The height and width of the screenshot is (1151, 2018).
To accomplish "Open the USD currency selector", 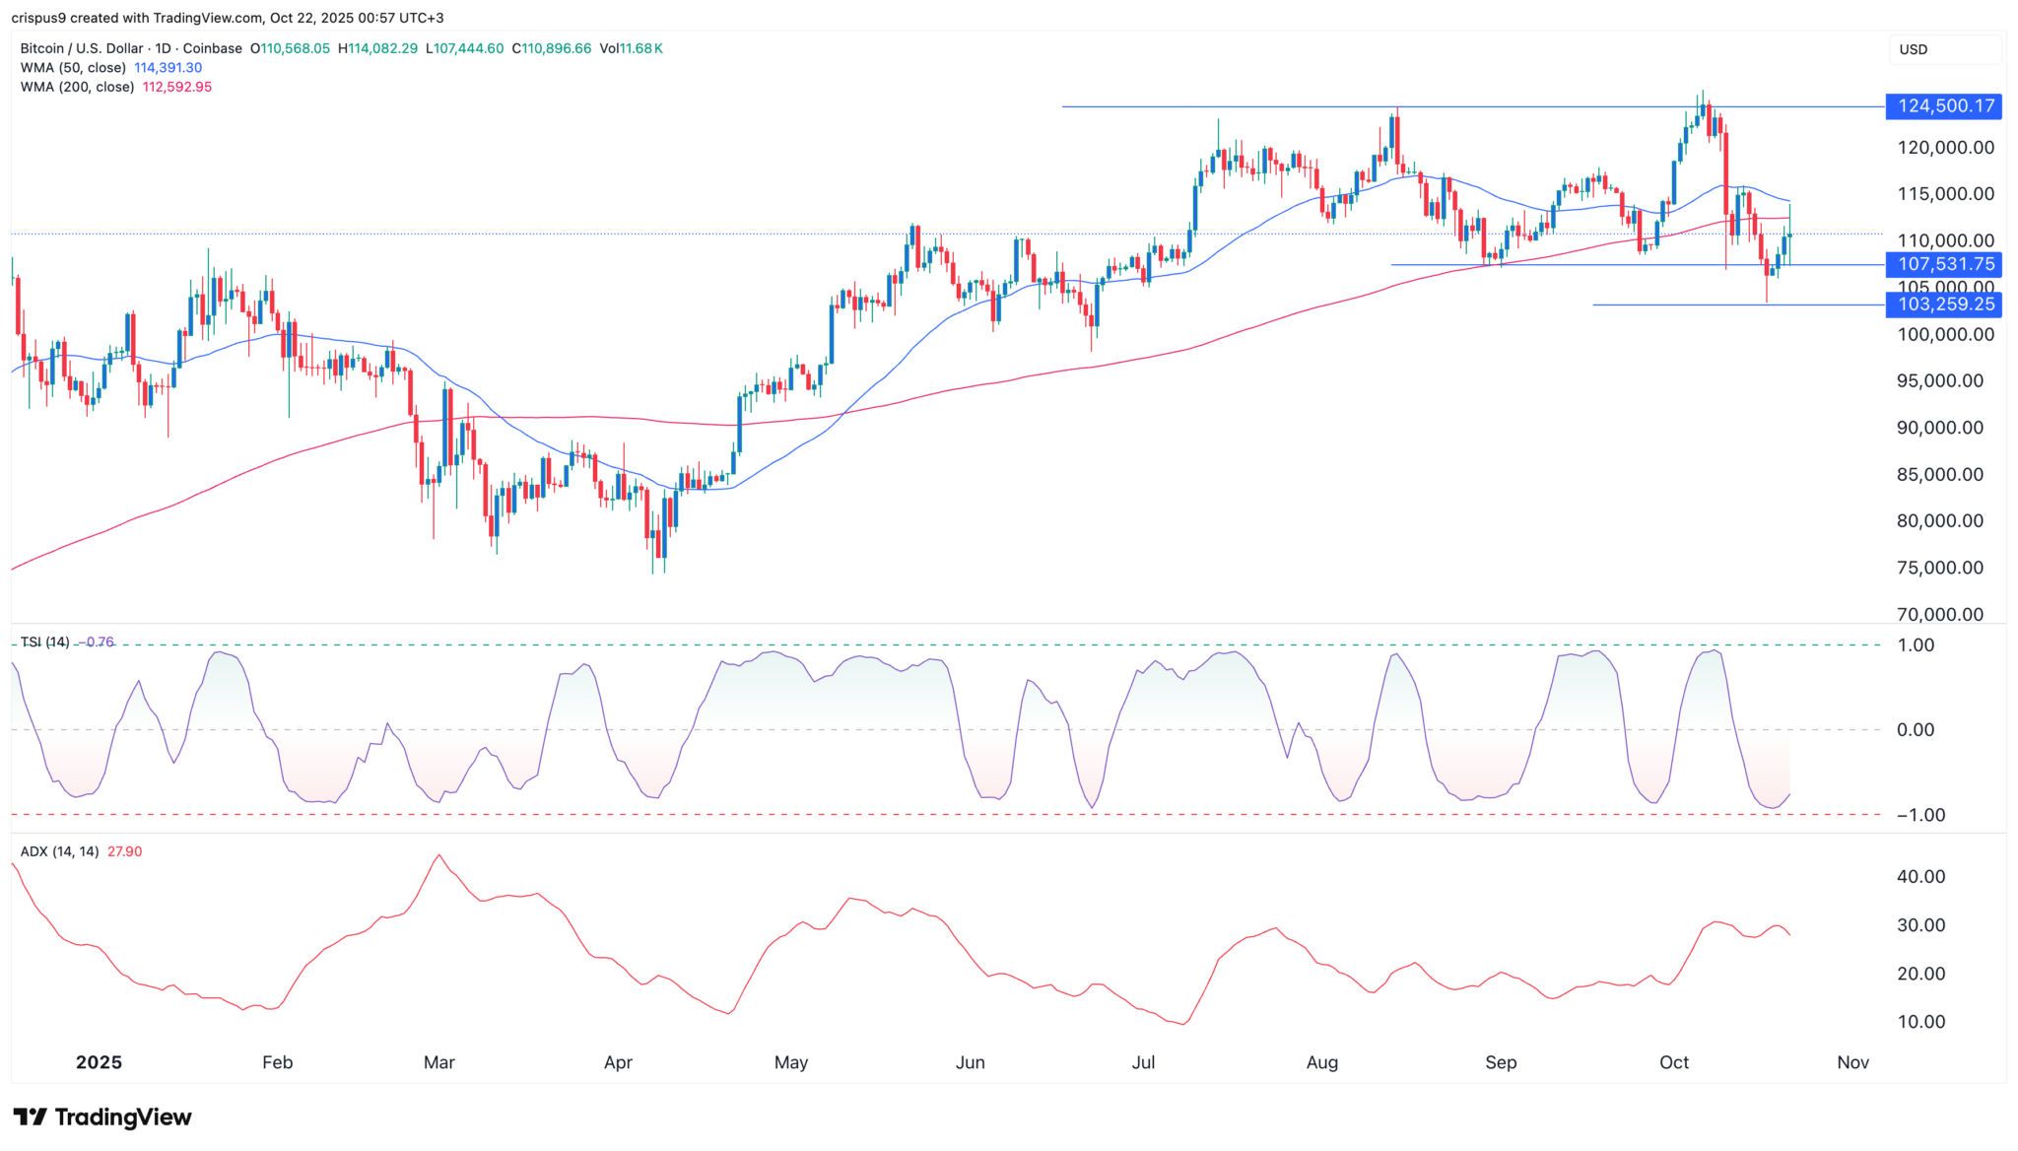I will pos(1944,49).
